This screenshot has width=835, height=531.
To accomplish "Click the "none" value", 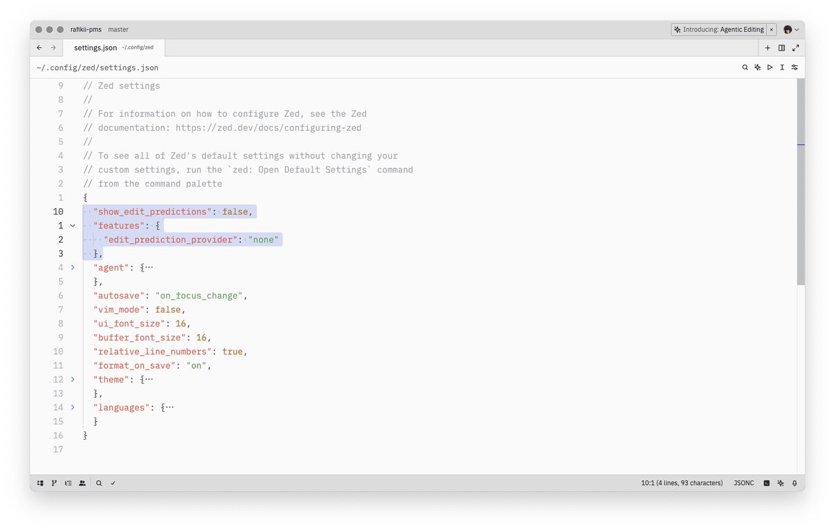I will pyautogui.click(x=264, y=239).
